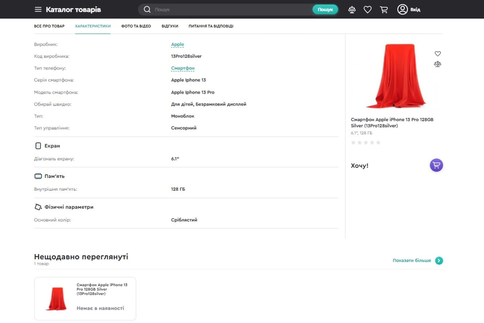Open the hamburger catalog menu icon
Screen dimensions: 484x323
pos(38,9)
